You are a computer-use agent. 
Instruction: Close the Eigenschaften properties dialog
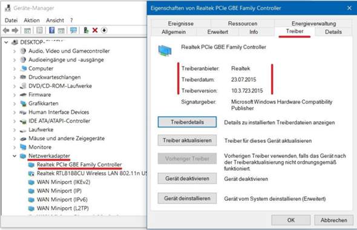point(349,8)
